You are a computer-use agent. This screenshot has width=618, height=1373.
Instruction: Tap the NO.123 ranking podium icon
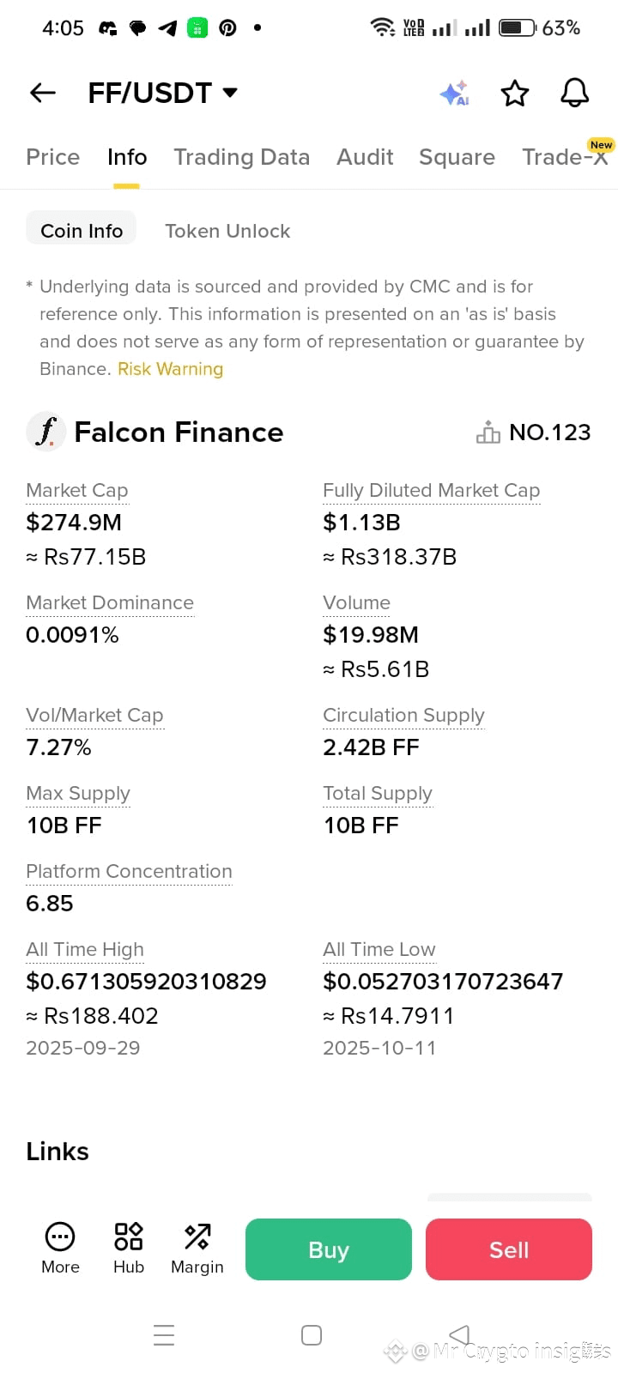[488, 432]
